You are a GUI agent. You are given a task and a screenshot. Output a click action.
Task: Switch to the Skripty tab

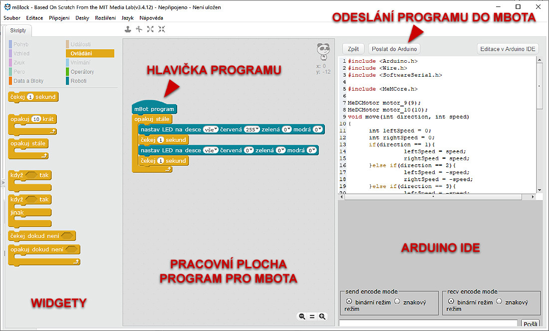pos(18,31)
